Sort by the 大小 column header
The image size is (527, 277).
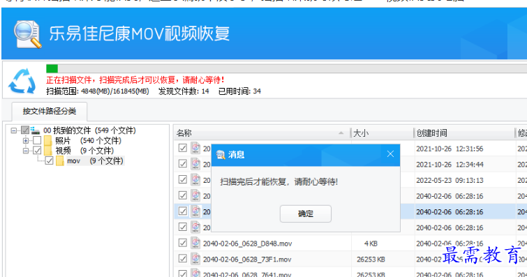click(382, 133)
